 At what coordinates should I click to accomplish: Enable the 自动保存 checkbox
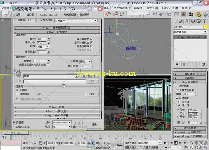point(17,94)
